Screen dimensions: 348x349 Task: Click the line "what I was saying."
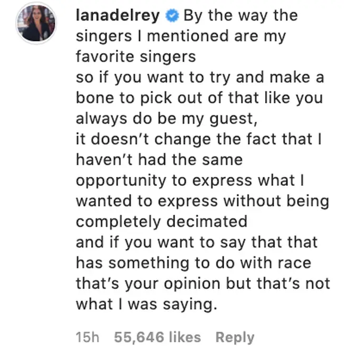(147, 304)
